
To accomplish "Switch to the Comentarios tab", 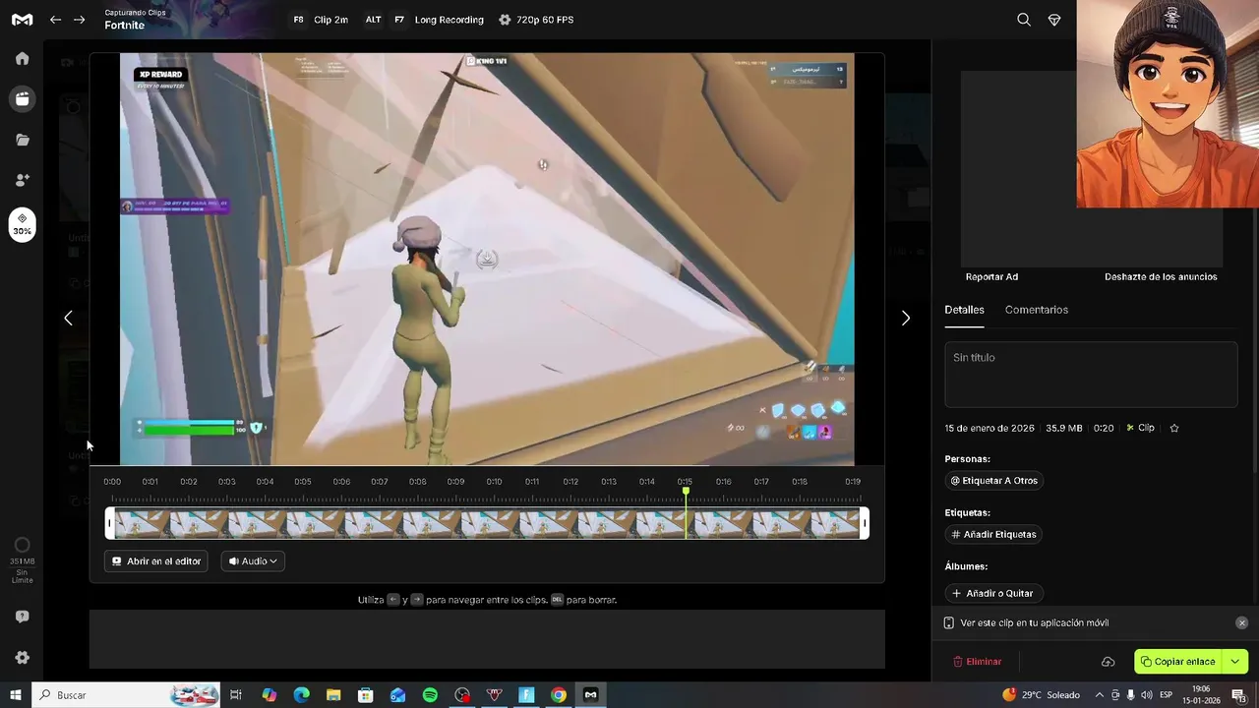I will pyautogui.click(x=1036, y=310).
